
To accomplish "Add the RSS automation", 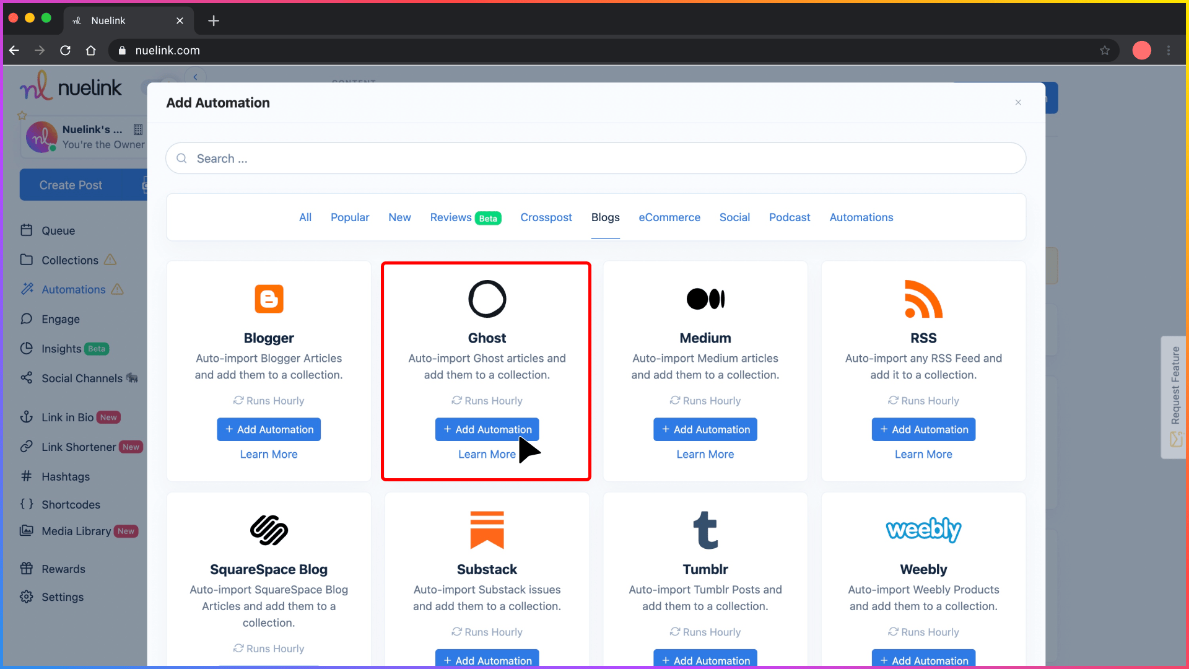I will coord(923,429).
